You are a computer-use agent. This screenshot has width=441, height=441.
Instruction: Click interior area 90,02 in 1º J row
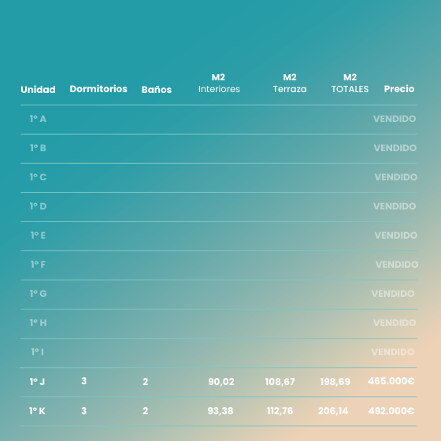coord(221,382)
